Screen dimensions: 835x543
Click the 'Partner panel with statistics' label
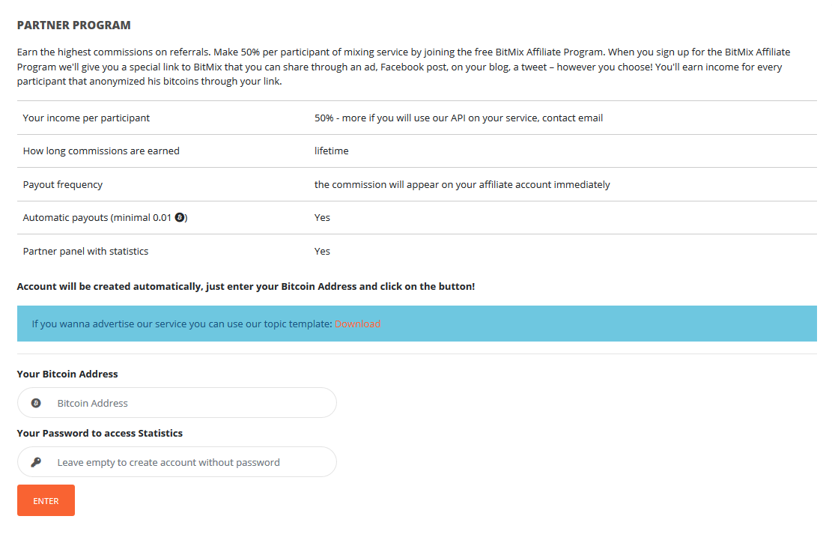85,251
